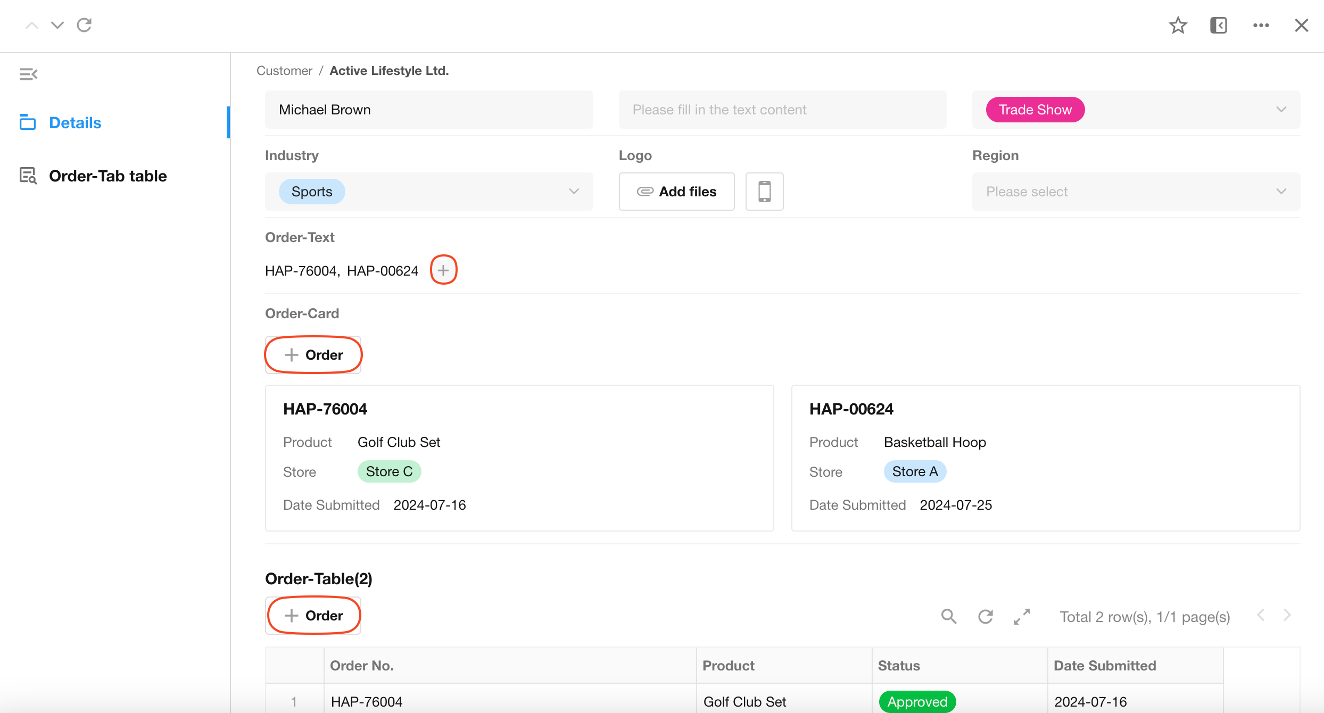Open the three-dot more options menu

1261,25
